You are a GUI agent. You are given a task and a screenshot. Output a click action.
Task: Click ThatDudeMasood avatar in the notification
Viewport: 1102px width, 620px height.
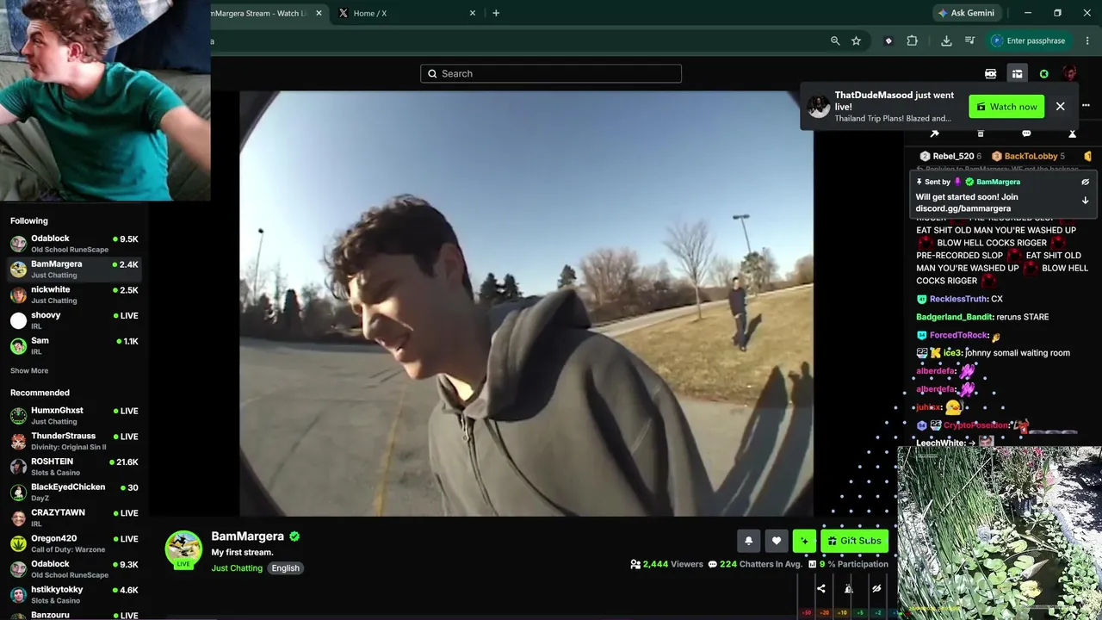click(819, 107)
